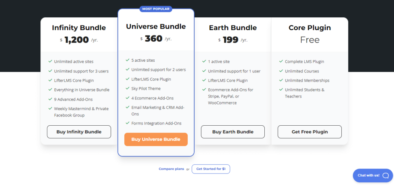
Task: Open the Chat with us widget
Action: click(x=373, y=175)
